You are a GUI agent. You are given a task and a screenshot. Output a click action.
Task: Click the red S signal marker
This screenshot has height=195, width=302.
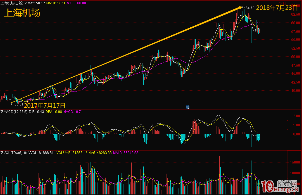[36, 108]
